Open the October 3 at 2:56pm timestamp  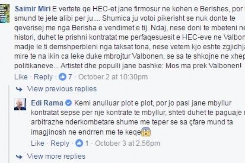[x=121, y=142]
